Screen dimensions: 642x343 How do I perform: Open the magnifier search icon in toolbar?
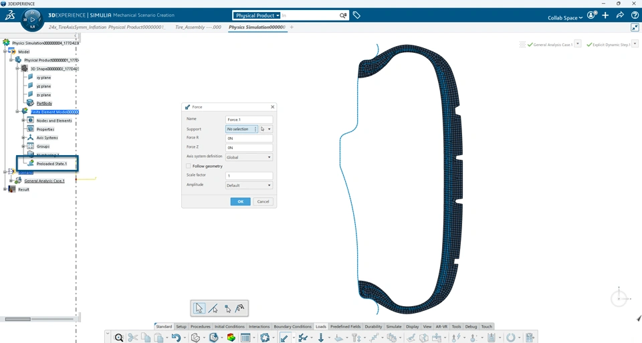pyautogui.click(x=119, y=338)
